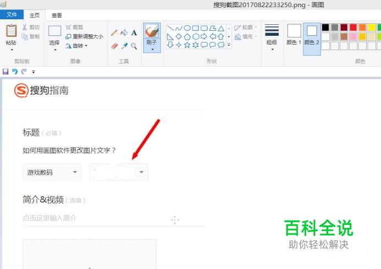The height and width of the screenshot is (269, 381).
Task: Select the Right triangle shape
Action: (170, 37)
